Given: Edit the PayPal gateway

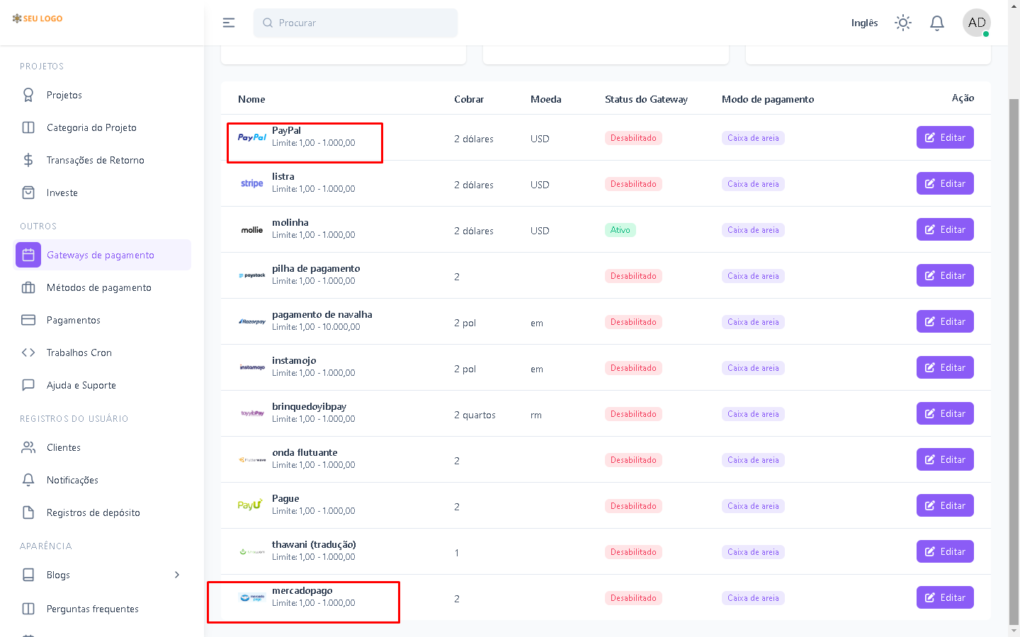Looking at the screenshot, I should tap(944, 137).
